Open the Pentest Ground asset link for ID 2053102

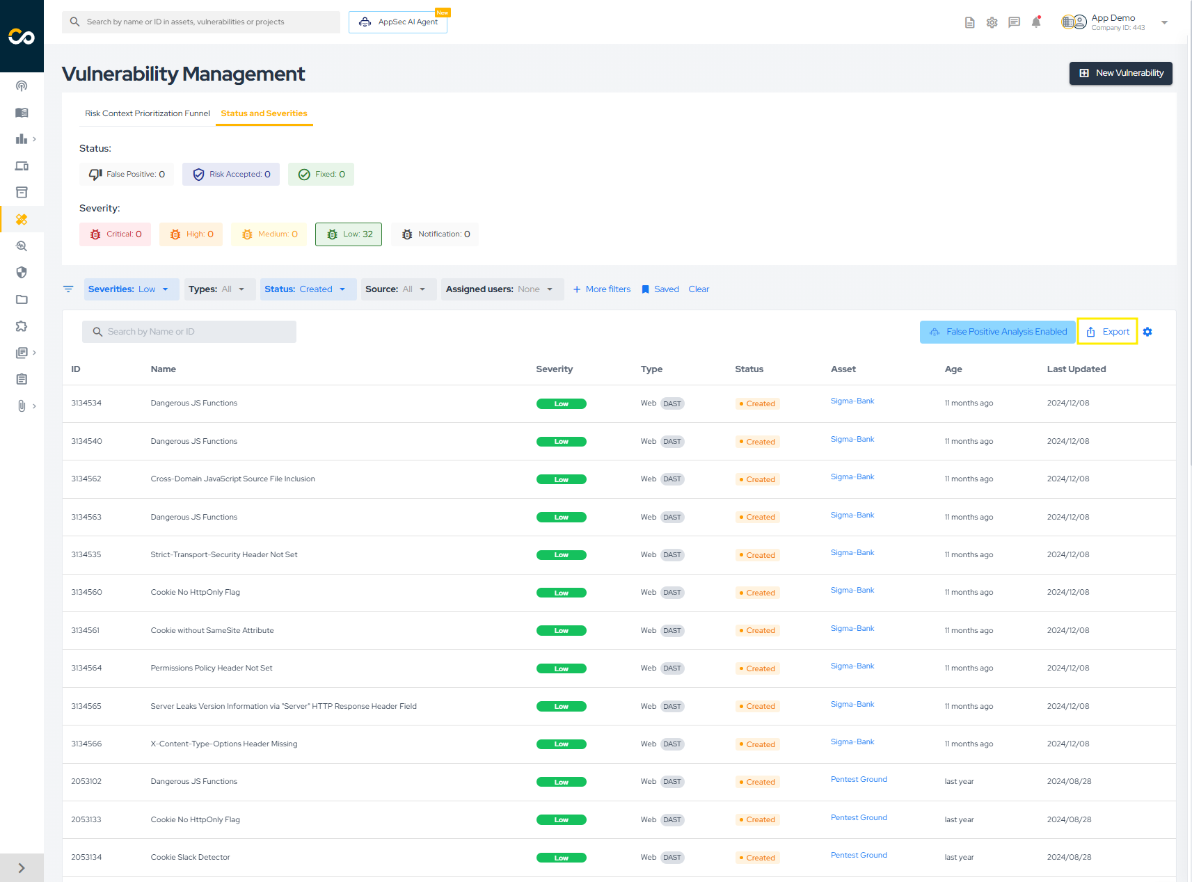[859, 780]
